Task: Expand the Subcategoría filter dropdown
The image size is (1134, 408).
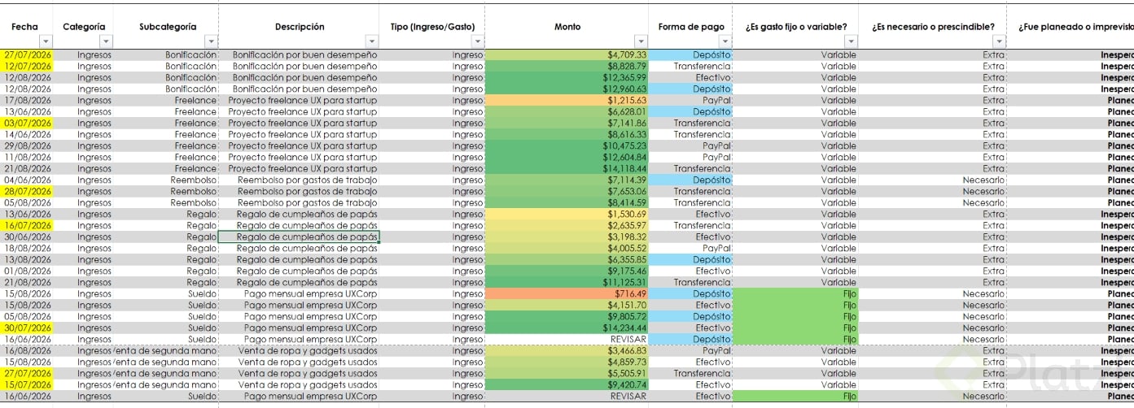Action: [212, 41]
